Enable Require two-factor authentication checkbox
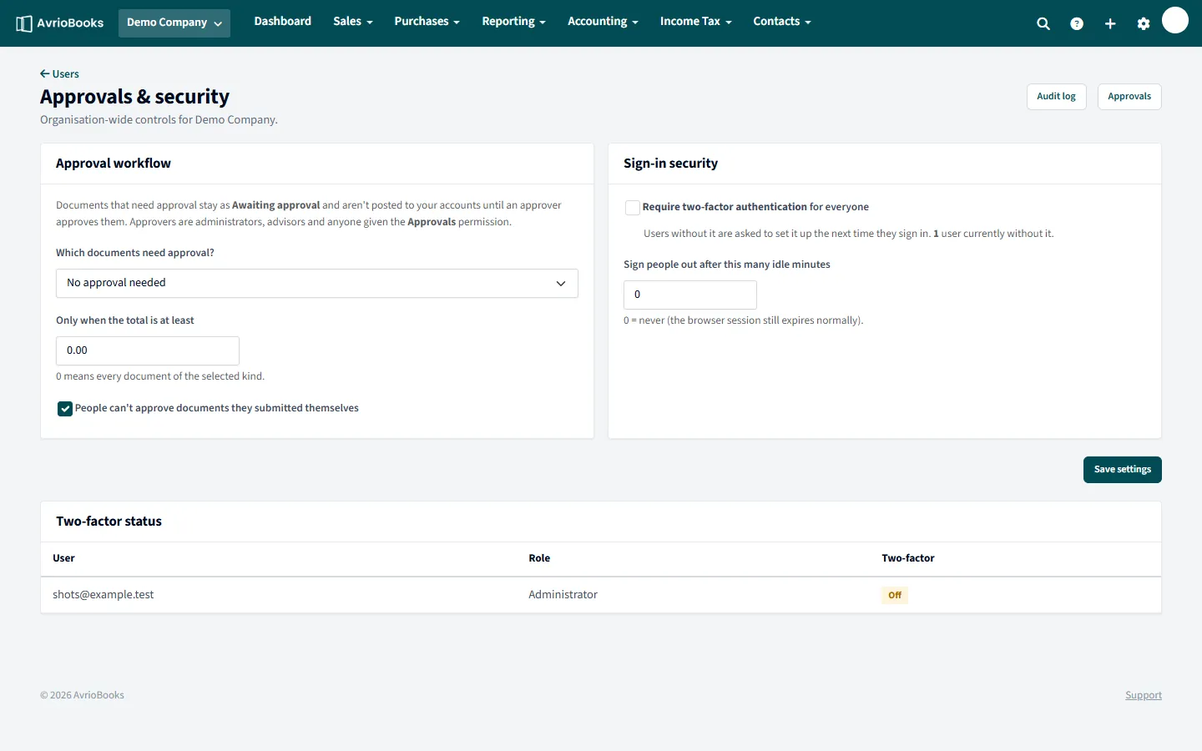1202x751 pixels. click(633, 207)
